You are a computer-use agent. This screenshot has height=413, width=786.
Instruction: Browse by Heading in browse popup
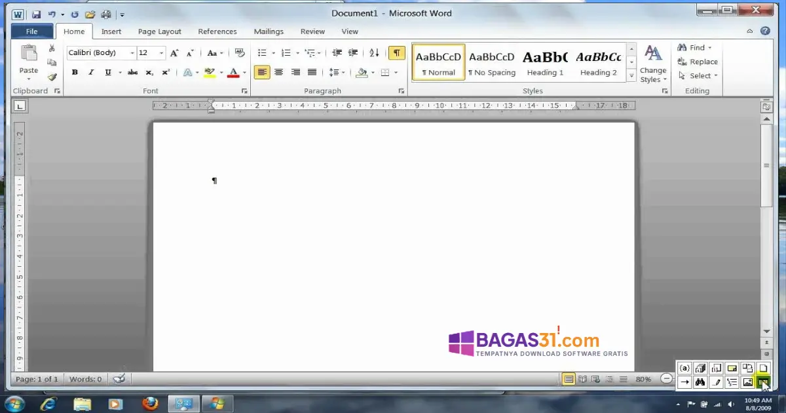(x=732, y=382)
